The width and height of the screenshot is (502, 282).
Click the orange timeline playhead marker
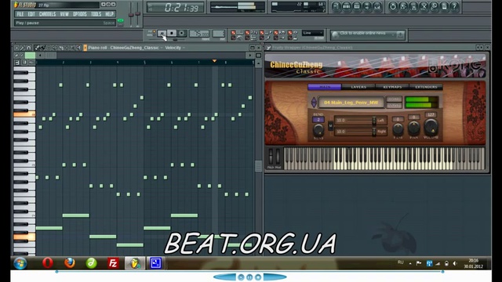click(214, 61)
